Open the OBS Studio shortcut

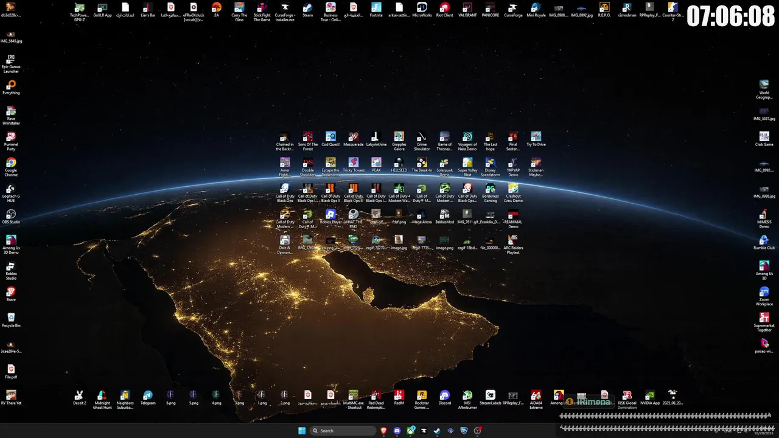11,217
